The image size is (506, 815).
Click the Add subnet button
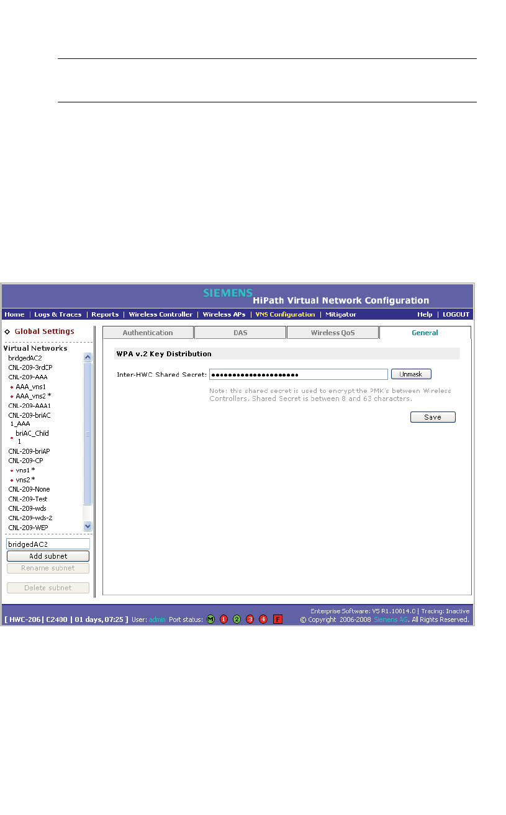[48, 556]
